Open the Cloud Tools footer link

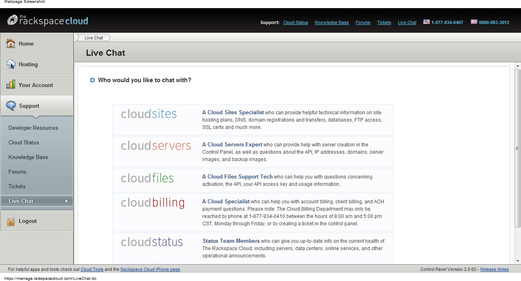pyautogui.click(x=92, y=269)
